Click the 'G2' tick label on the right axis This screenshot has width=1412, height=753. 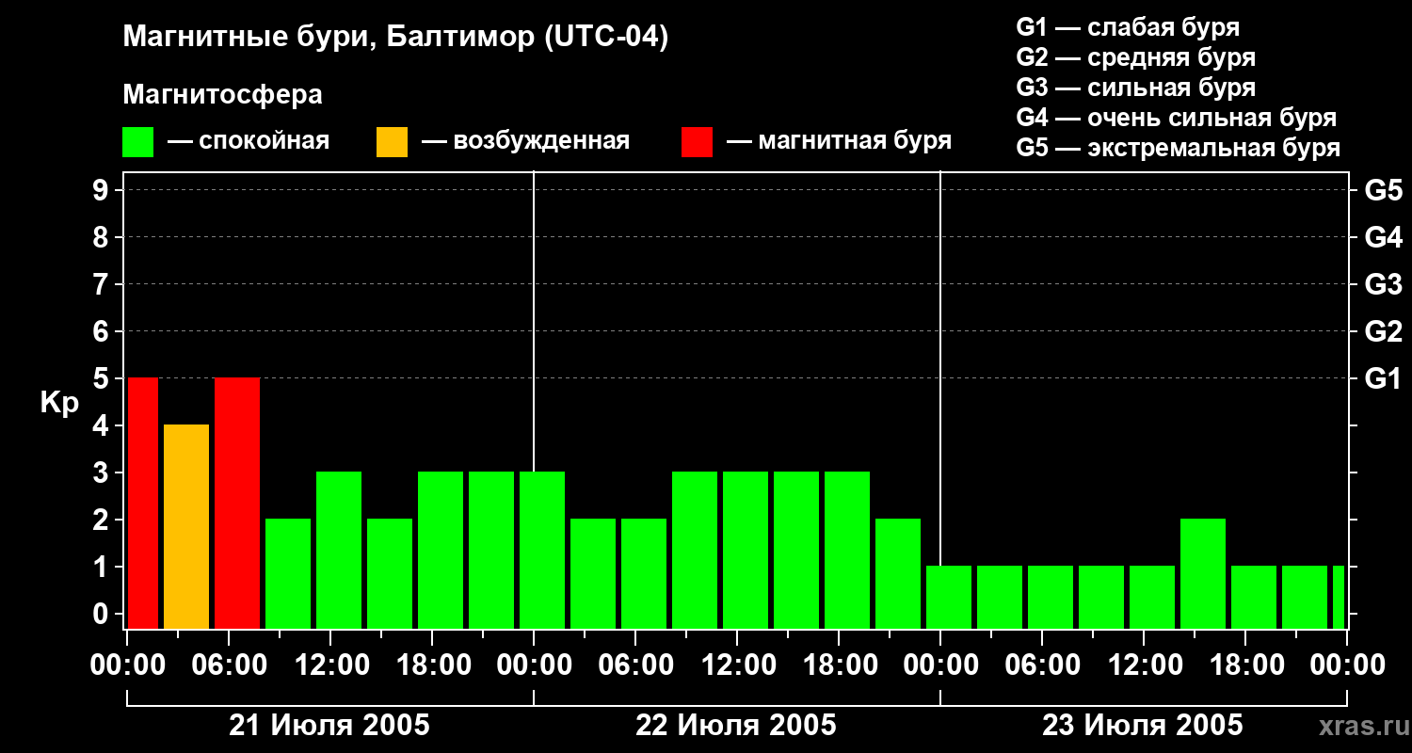pyautogui.click(x=1384, y=331)
